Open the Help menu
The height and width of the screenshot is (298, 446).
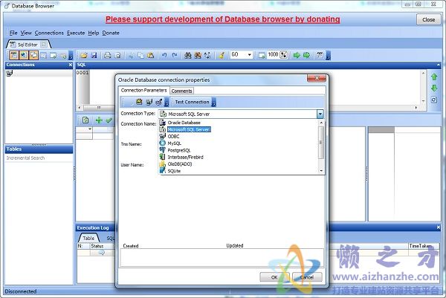pyautogui.click(x=94, y=33)
